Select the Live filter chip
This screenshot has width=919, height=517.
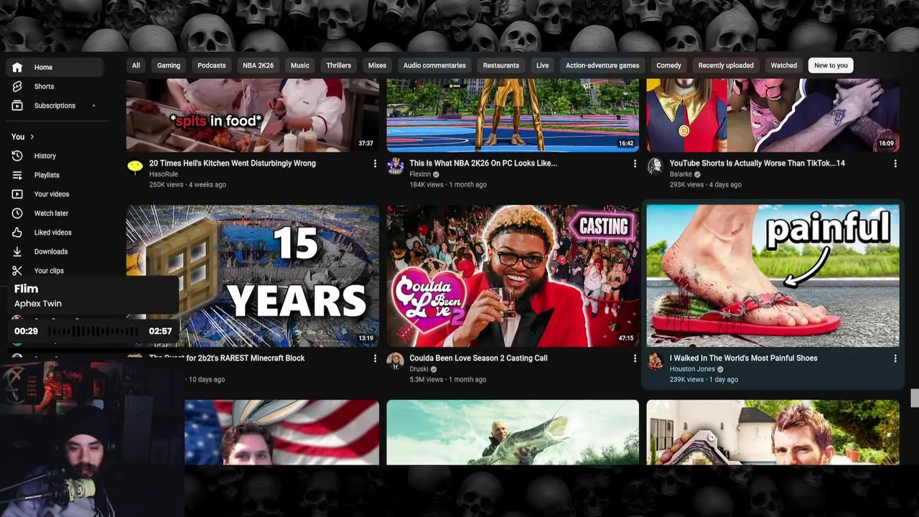(542, 65)
